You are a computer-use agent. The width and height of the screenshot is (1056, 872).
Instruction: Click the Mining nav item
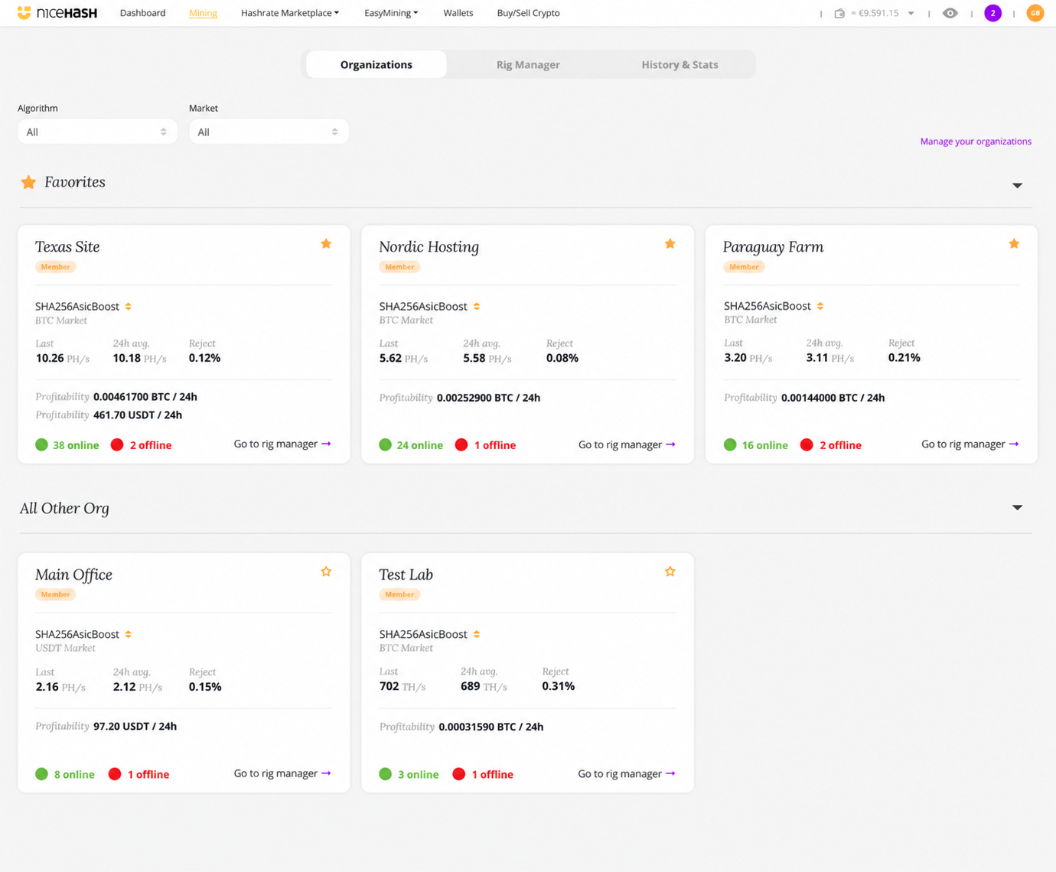(203, 13)
